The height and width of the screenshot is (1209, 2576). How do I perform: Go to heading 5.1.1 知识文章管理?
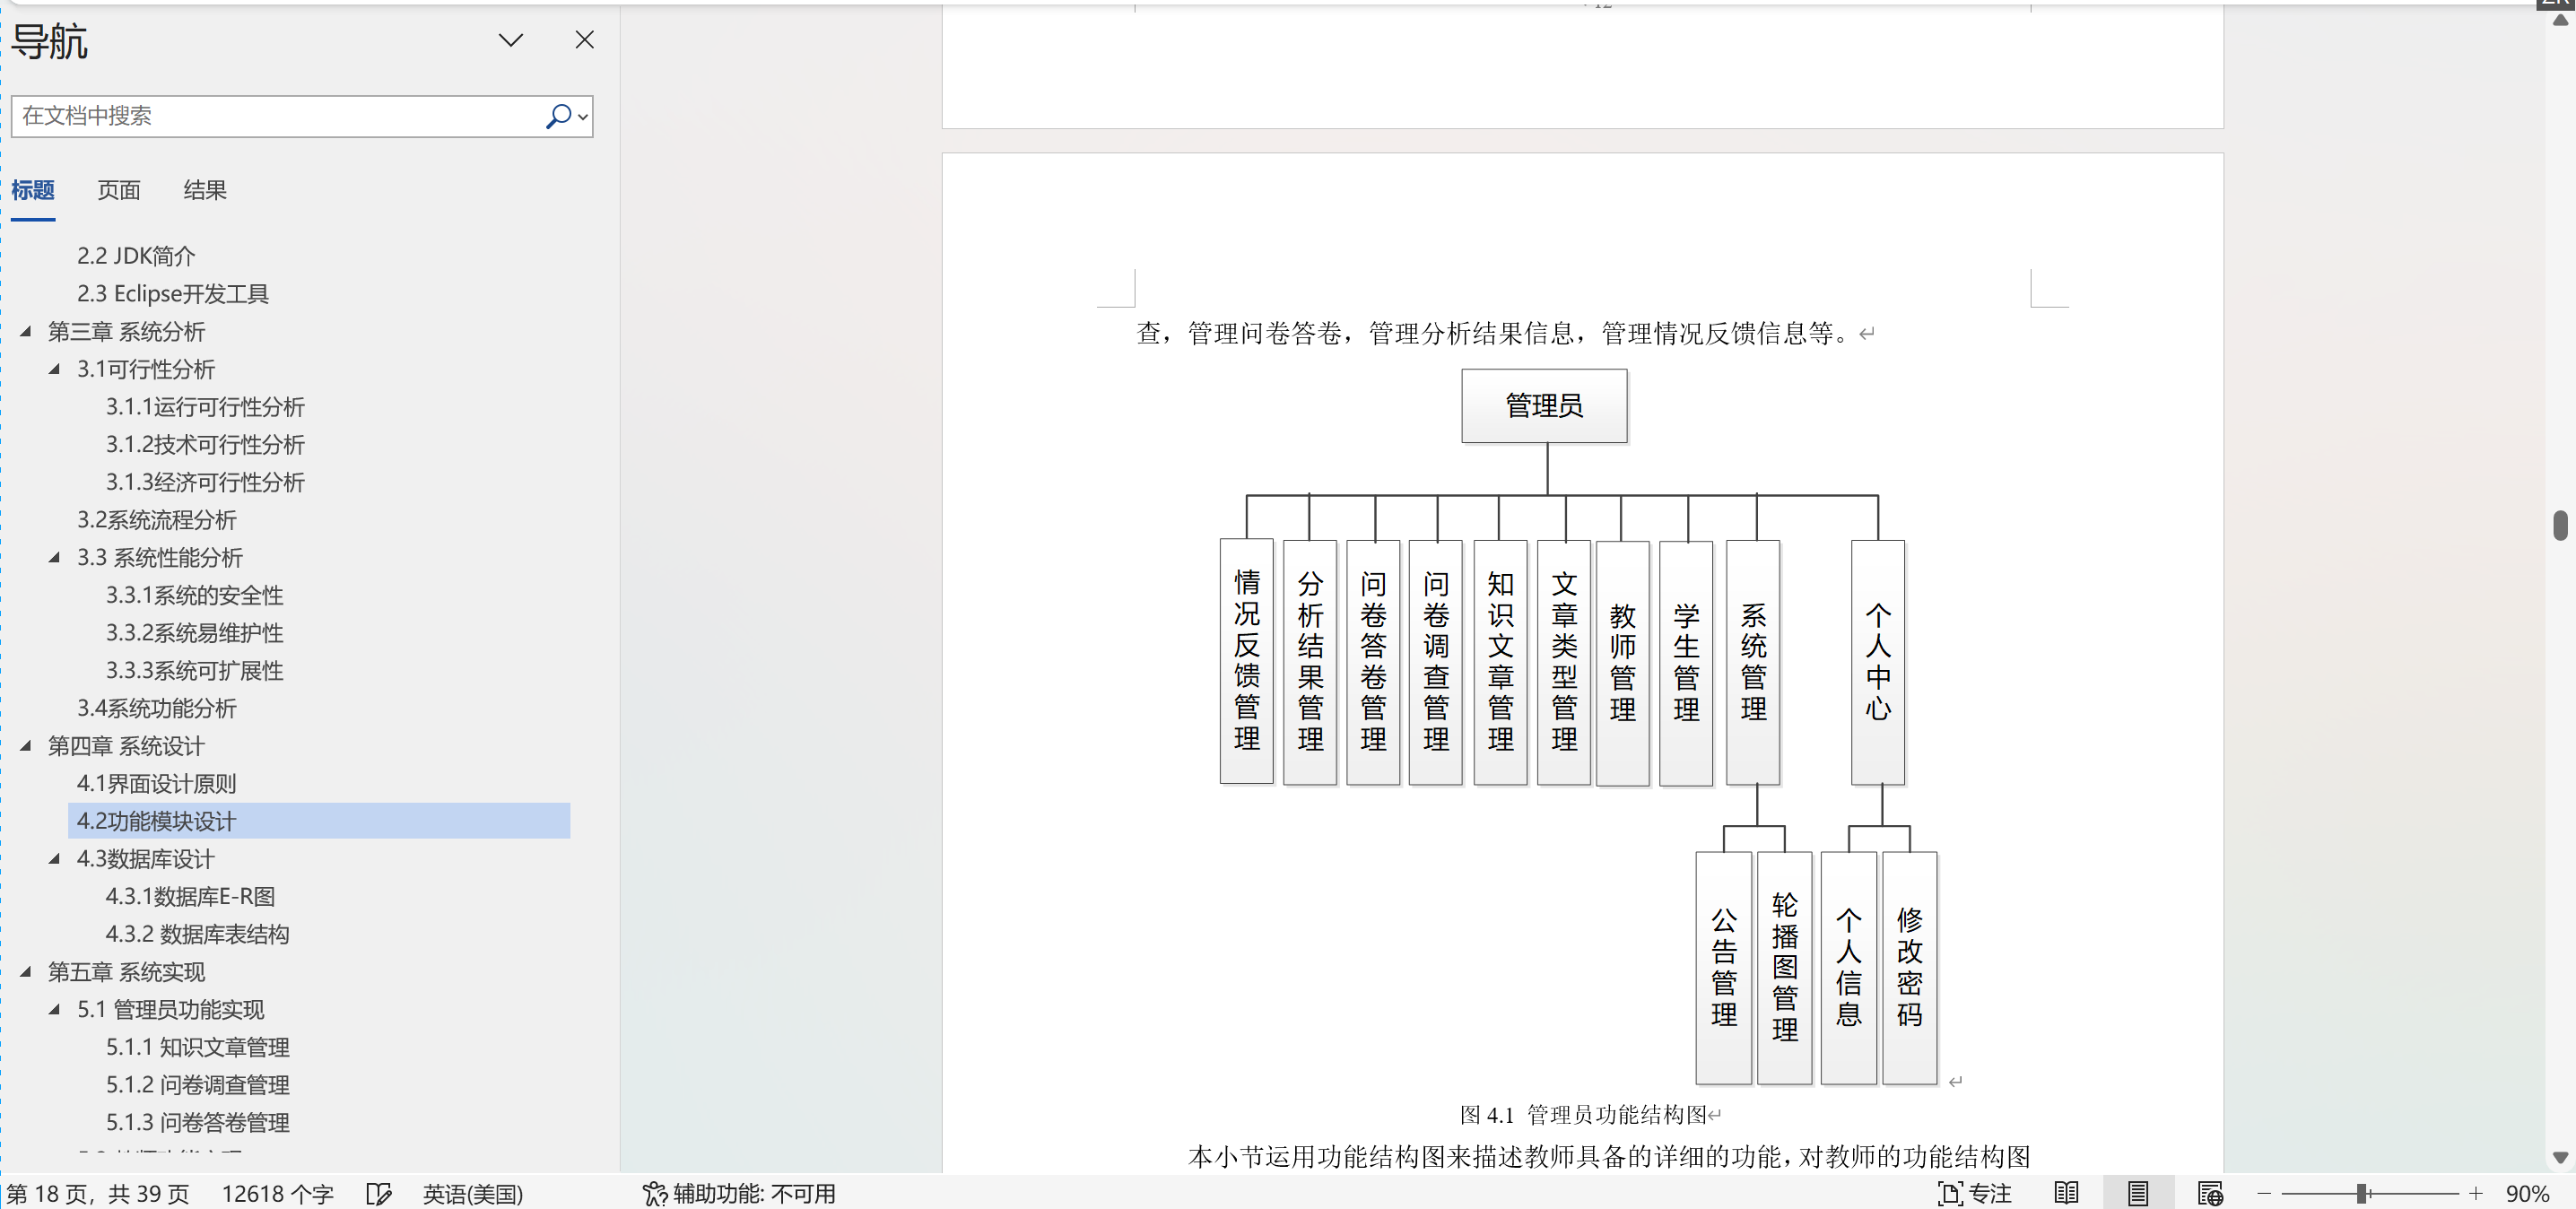(198, 1047)
